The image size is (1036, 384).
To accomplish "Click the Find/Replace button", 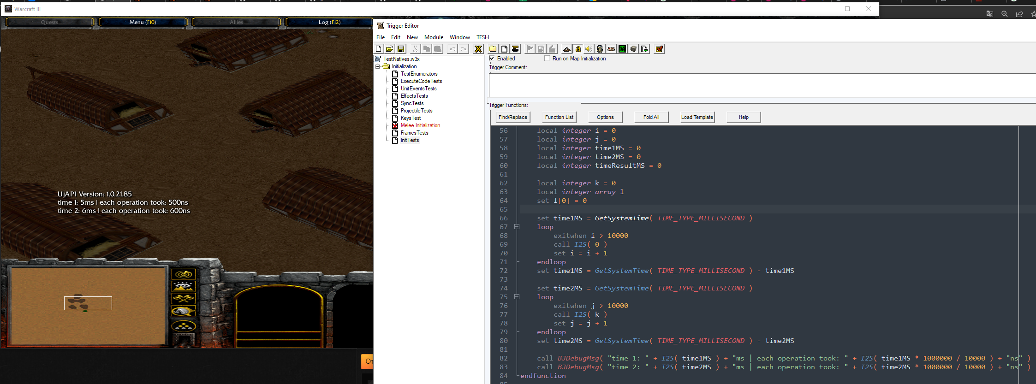I will pyautogui.click(x=513, y=117).
